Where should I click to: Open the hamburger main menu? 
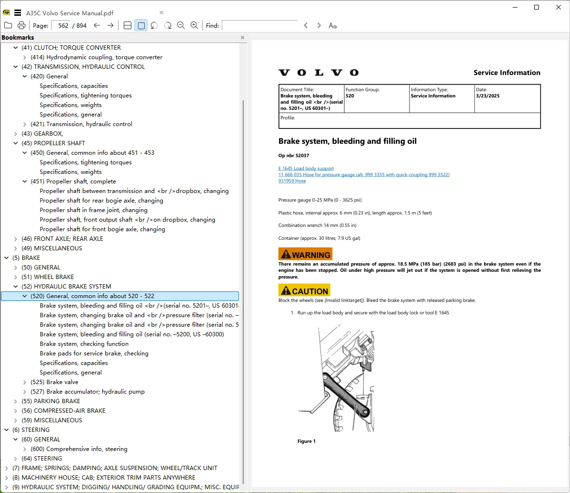tap(18, 13)
